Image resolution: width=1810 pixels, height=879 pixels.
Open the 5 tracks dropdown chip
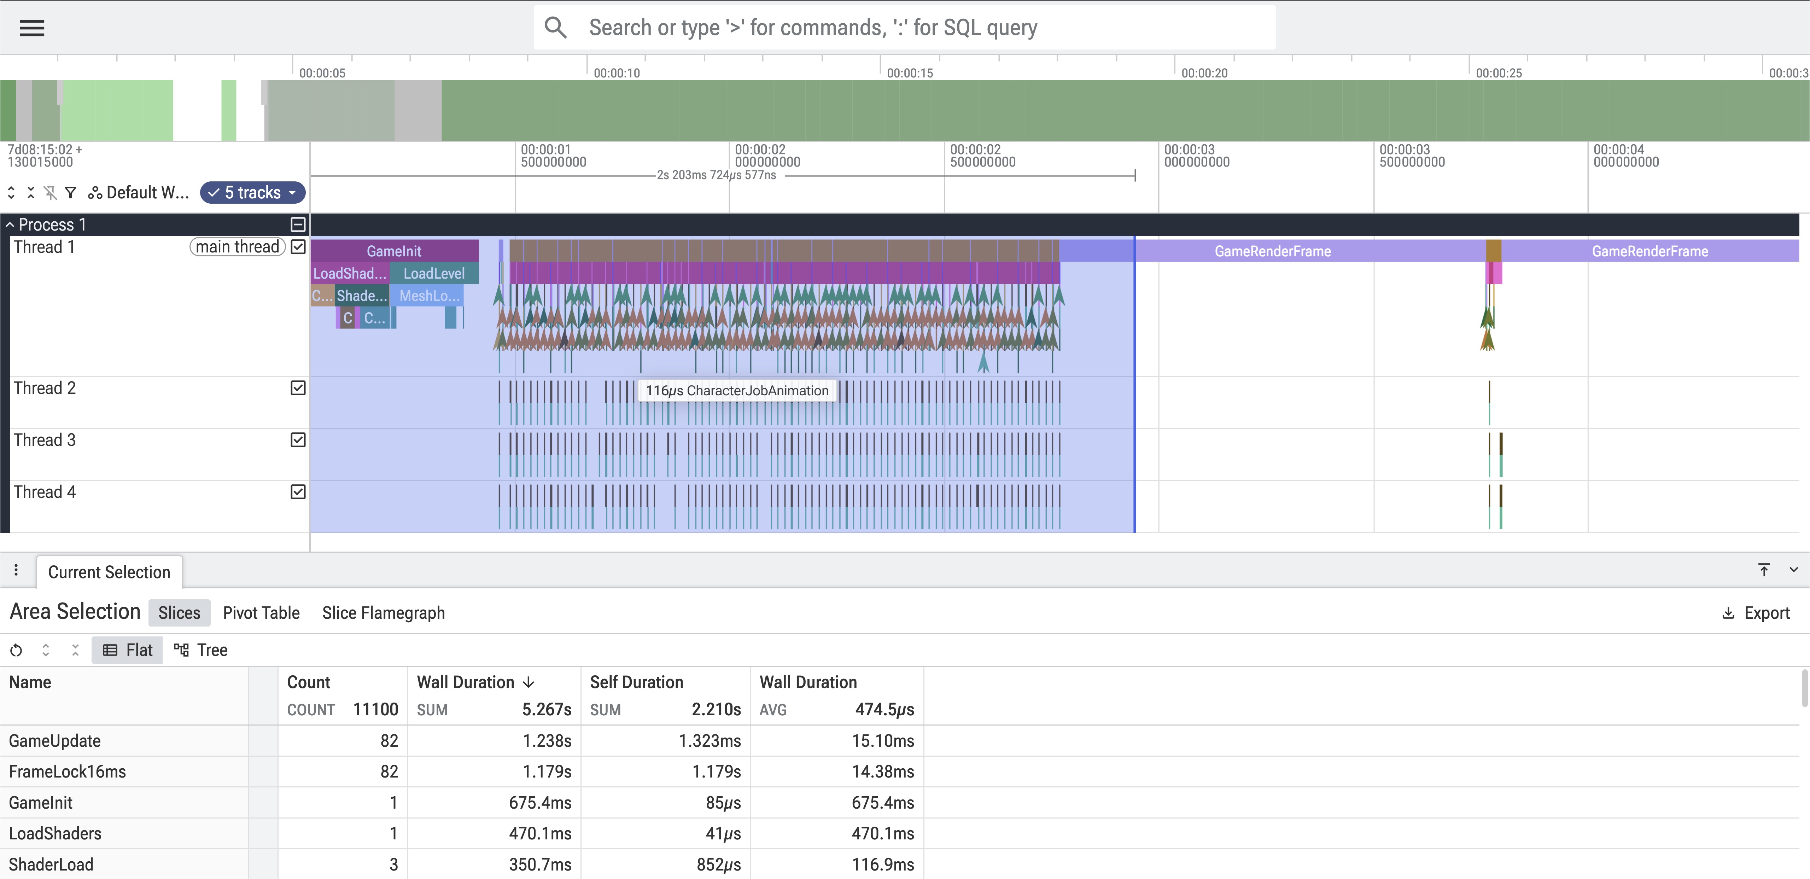pos(253,192)
